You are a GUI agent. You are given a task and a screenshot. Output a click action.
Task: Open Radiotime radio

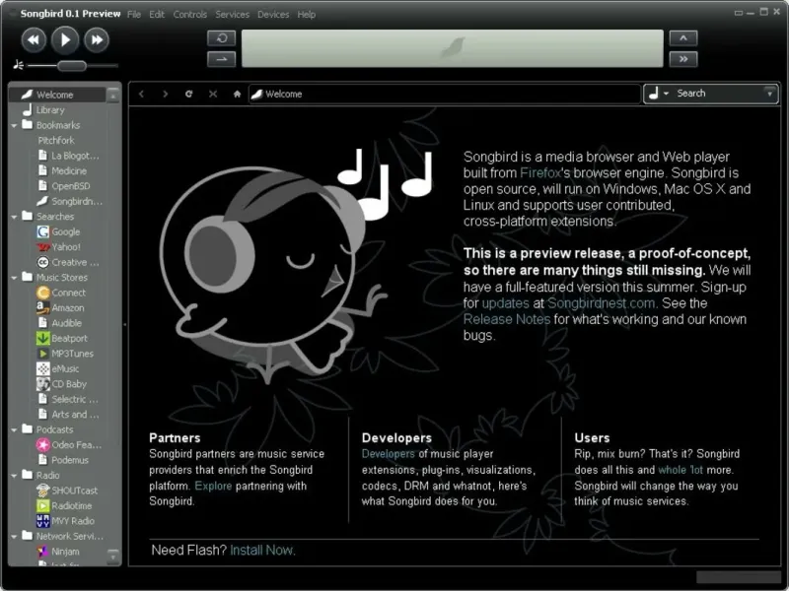[x=64, y=506]
